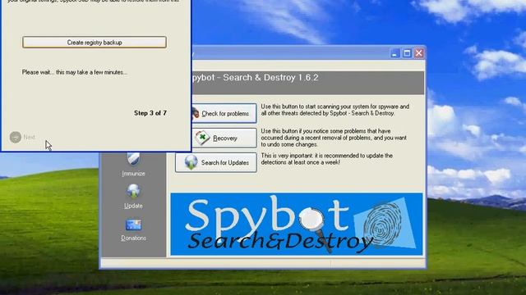Select the Donations sidebar label
The height and width of the screenshot is (295, 526).
point(133,238)
